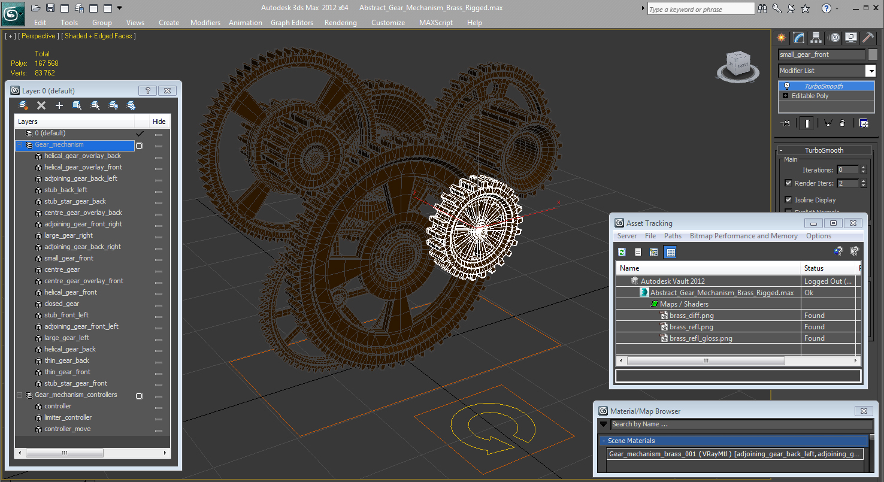Click the Save File floppy icon
The image size is (884, 482).
tap(50, 8)
